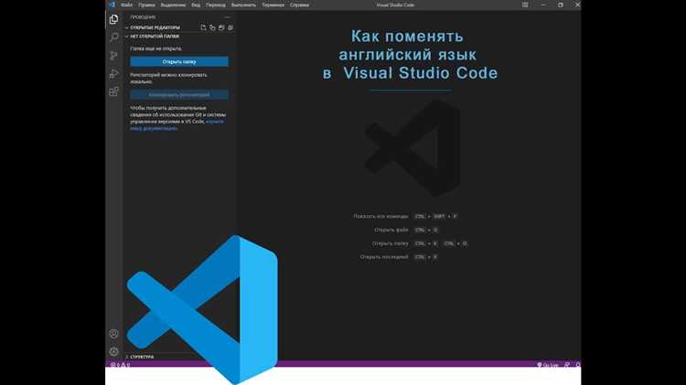Screen dimensions: 686x385
Task: Click the notifications bell in the status bar
Action: (x=577, y=365)
